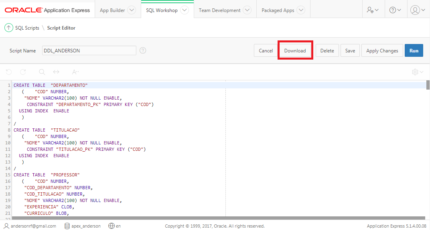Image resolution: width=430 pixels, height=230 pixels.
Task: Expand the SQL Workshop dropdown arrow
Action: (185, 10)
